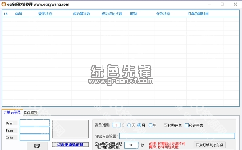242x150 pixels.
Task: Click 点击更换验证码 to refresh captcha
Action: 70,145
